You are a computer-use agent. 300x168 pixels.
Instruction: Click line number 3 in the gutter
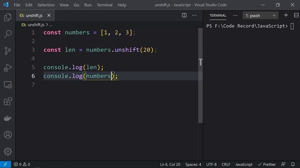point(33,50)
